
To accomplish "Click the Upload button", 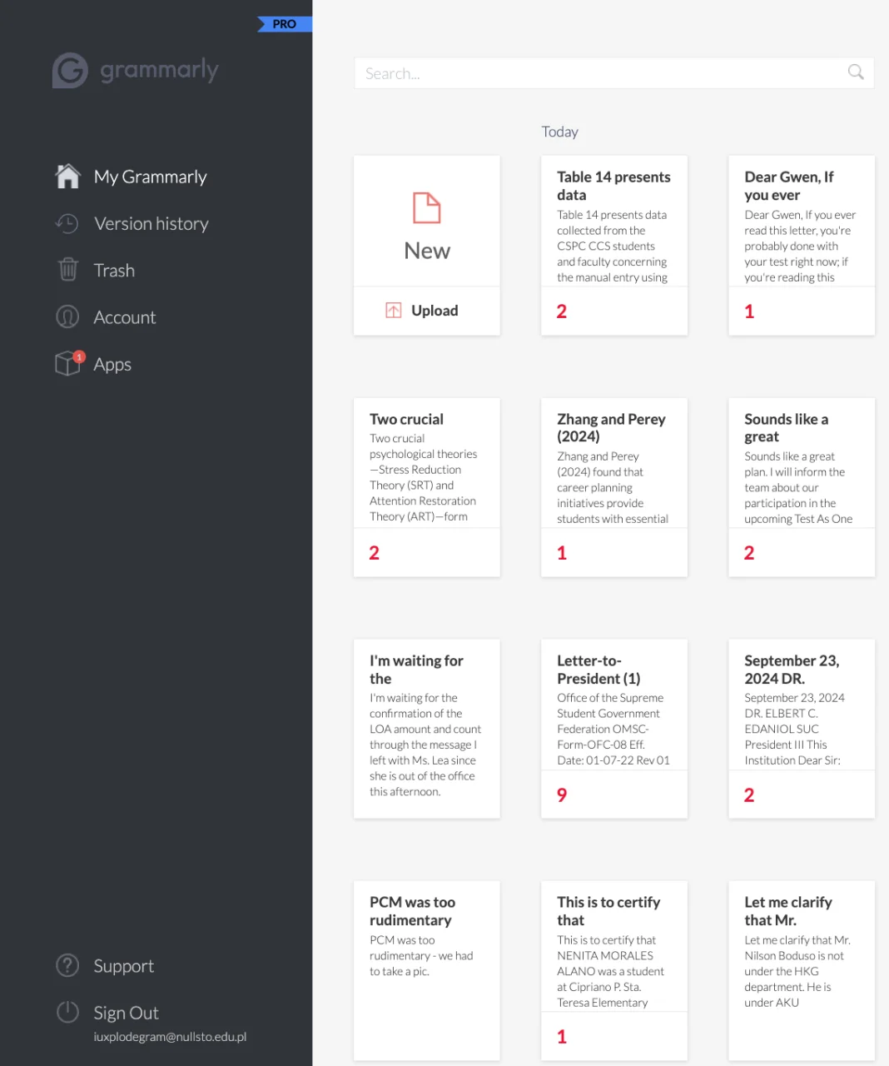I will click(x=427, y=311).
